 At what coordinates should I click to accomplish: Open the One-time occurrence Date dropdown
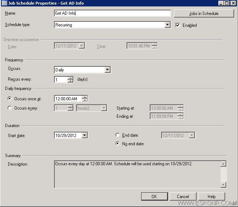click(82, 46)
